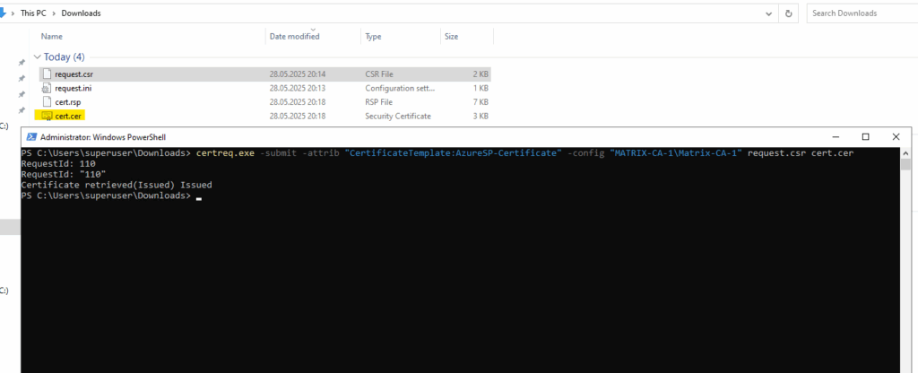Click the CSR File type cell

pyautogui.click(x=379, y=74)
